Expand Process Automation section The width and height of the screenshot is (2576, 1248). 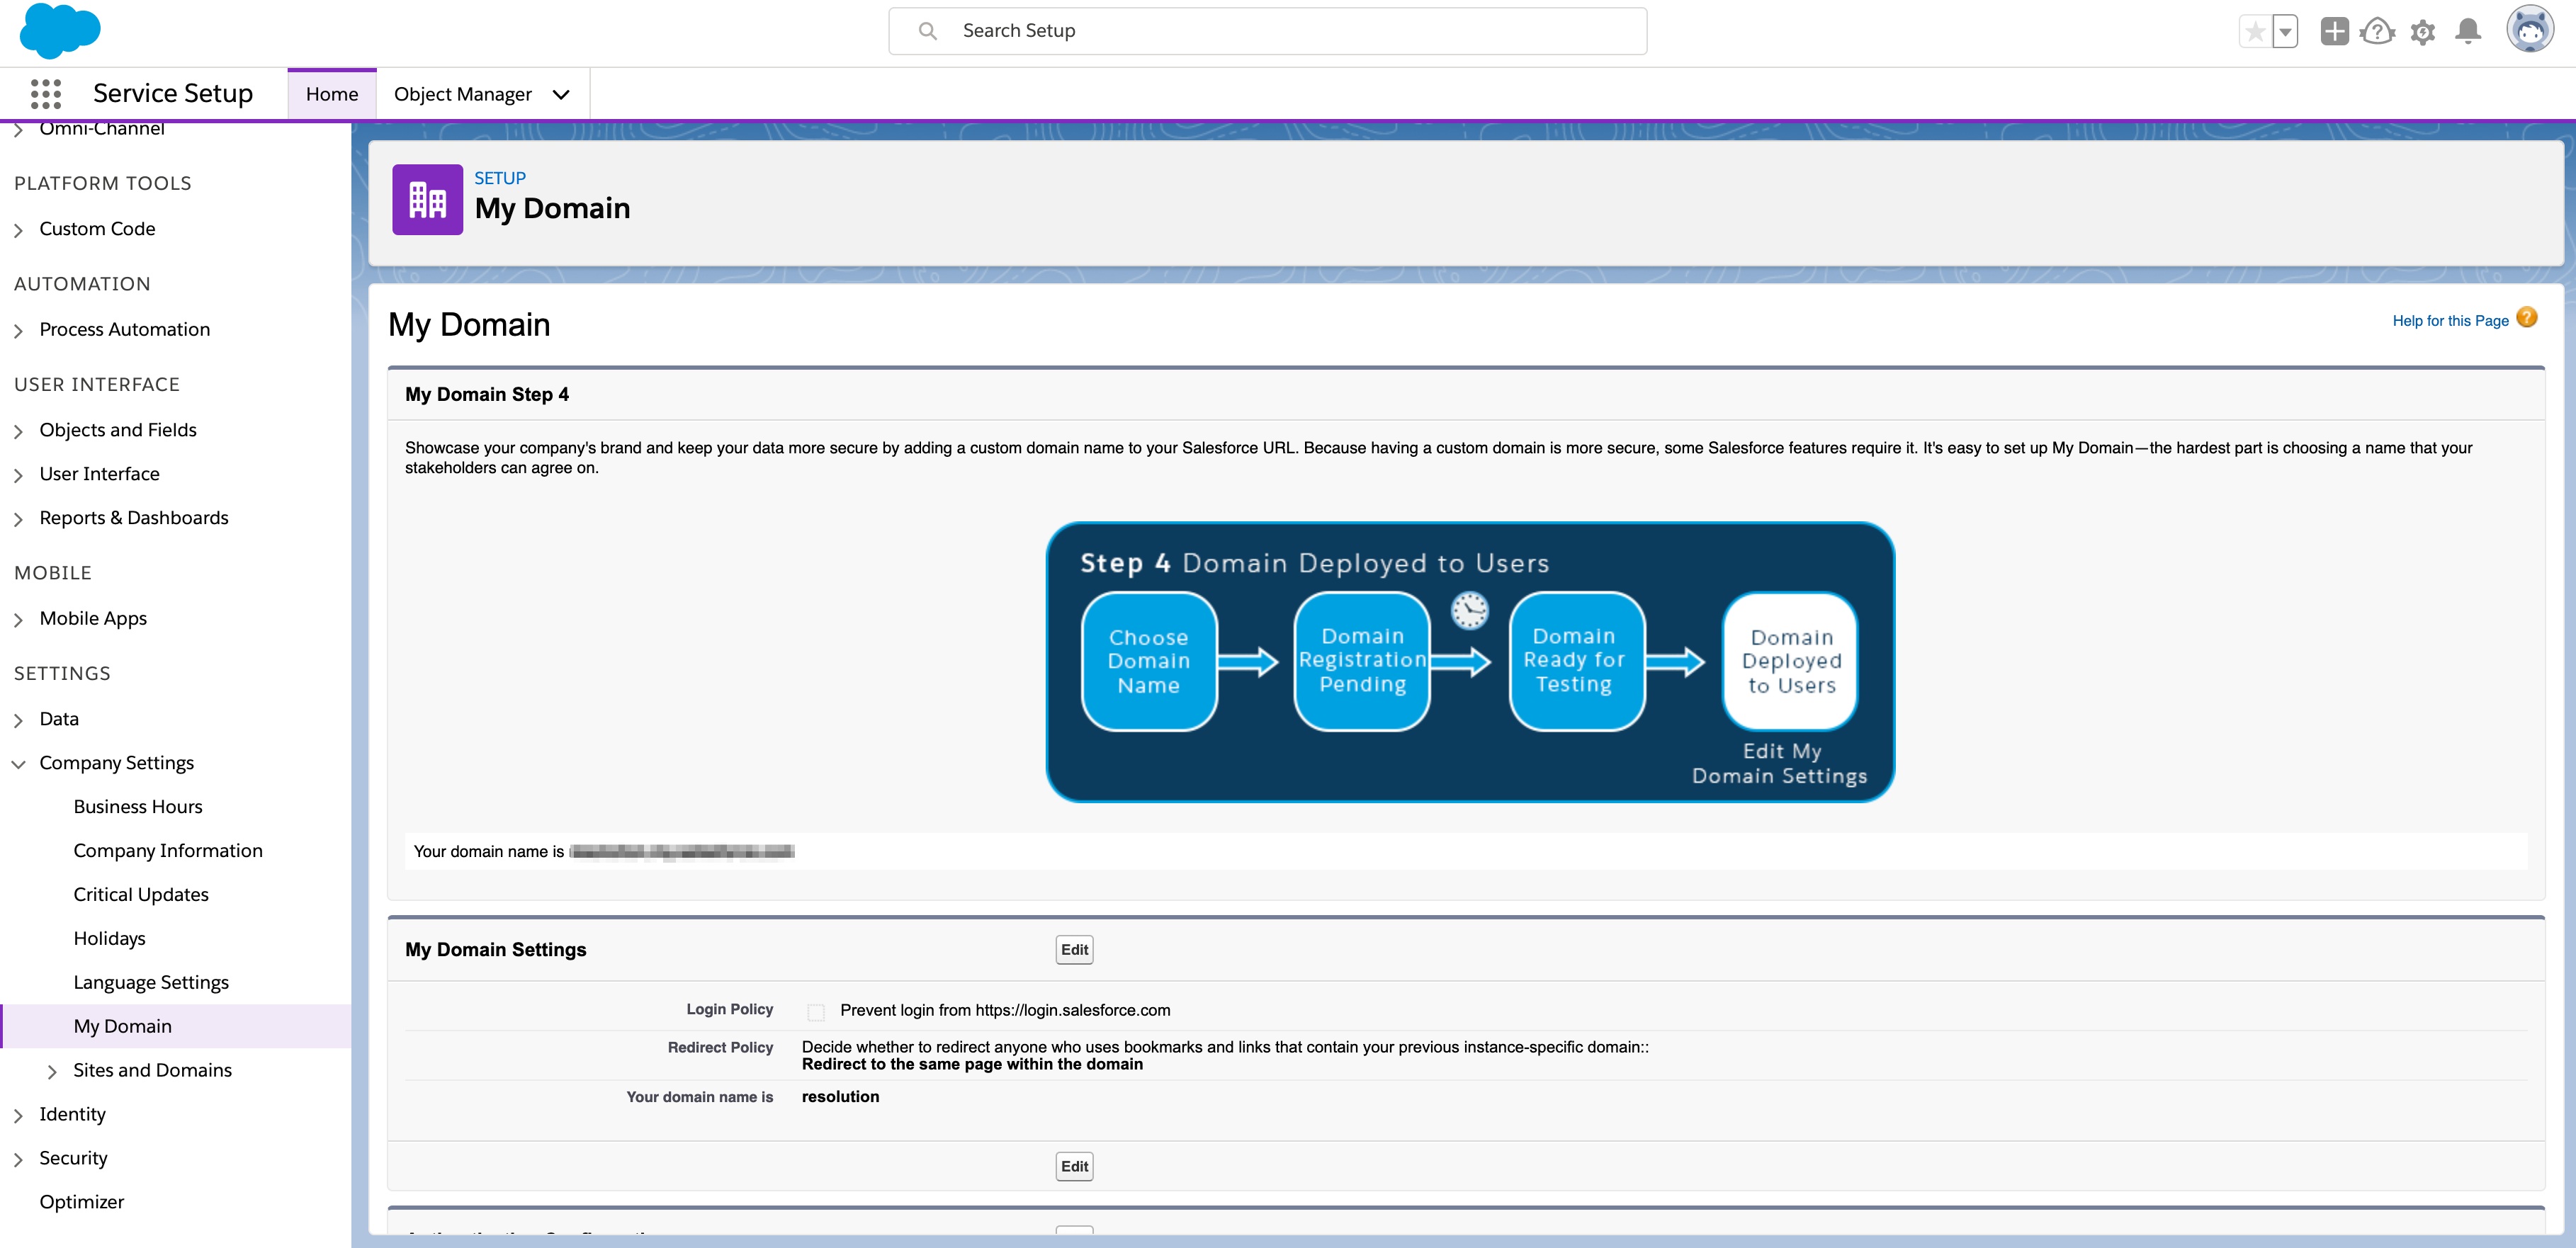(19, 331)
